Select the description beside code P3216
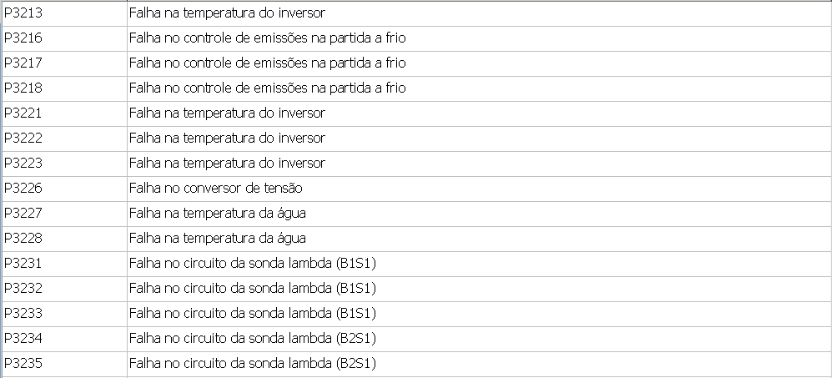The image size is (835, 378). tap(267, 38)
